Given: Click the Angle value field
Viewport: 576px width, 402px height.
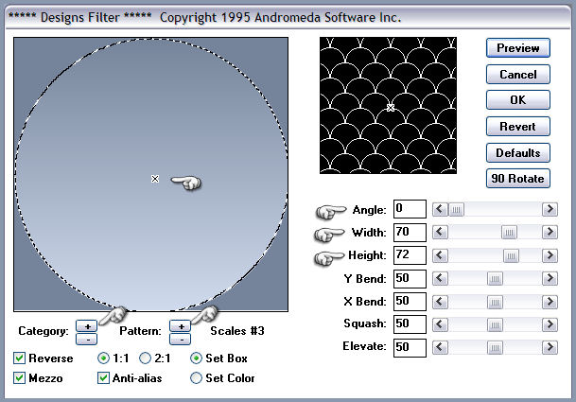Looking at the screenshot, I should click(x=410, y=209).
